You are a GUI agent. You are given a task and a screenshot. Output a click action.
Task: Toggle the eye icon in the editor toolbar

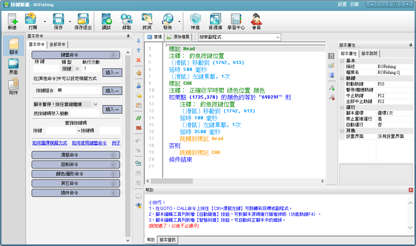coord(139,205)
